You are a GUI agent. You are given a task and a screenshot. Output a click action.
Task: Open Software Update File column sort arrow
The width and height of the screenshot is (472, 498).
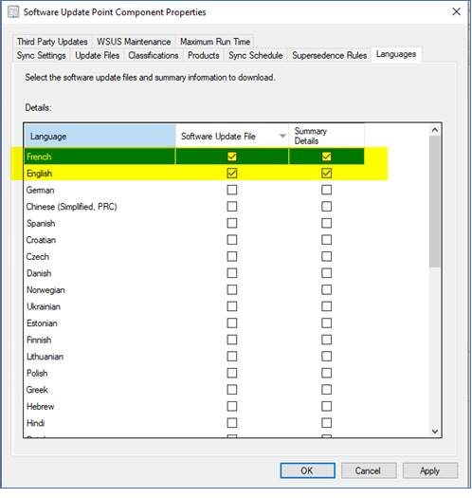pyautogui.click(x=281, y=136)
